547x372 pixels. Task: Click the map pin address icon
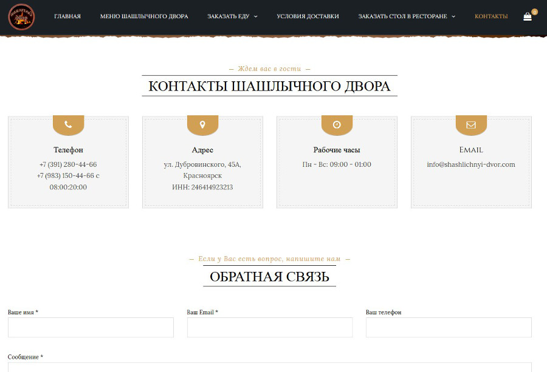[202, 124]
